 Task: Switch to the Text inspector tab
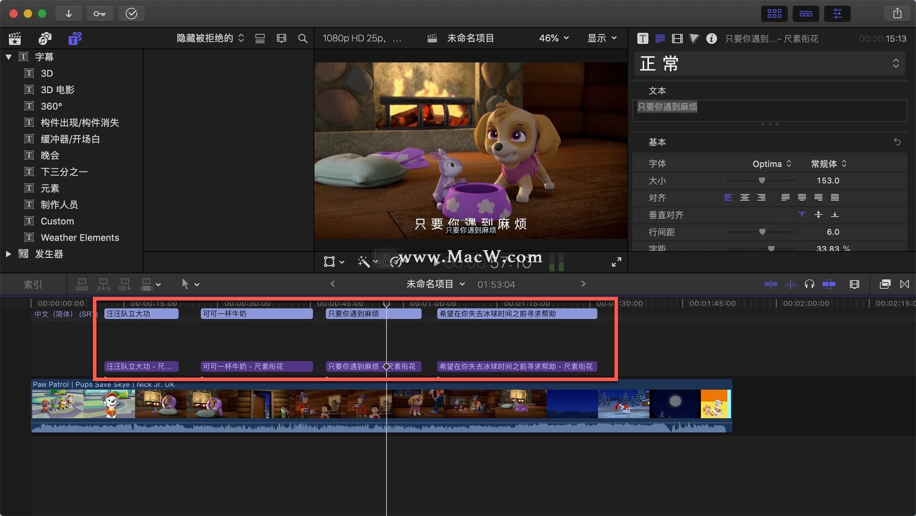(660, 38)
